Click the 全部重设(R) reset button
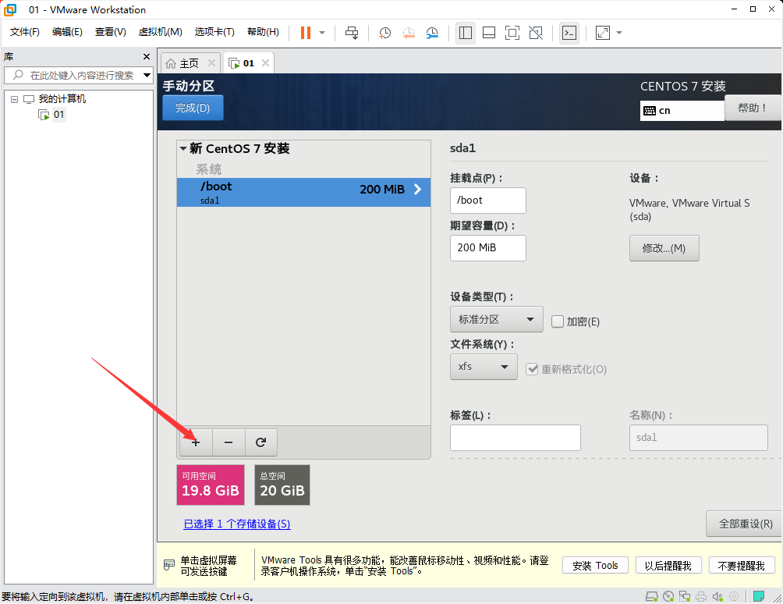Image resolution: width=783 pixels, height=604 pixels. (x=745, y=524)
